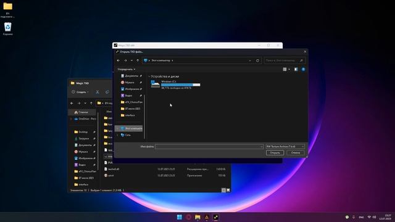This screenshot has width=395, height=222.
Task: Select the last file row sized 155 КБ
Action: click(165, 175)
